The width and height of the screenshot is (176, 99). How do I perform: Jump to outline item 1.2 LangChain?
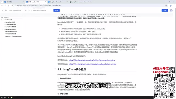pyautogui.click(x=10, y=24)
